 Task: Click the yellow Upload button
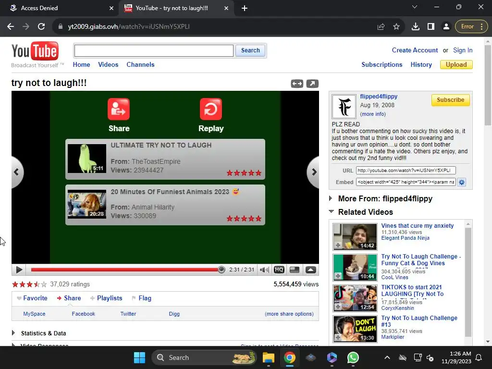456,65
